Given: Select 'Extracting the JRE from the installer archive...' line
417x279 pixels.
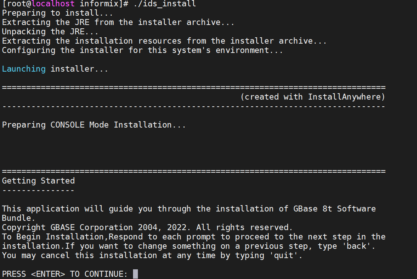Looking at the screenshot, I should (x=118, y=22).
